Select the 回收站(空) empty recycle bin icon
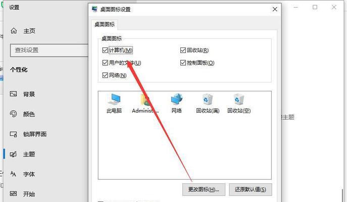This screenshot has height=202, width=347. click(239, 99)
